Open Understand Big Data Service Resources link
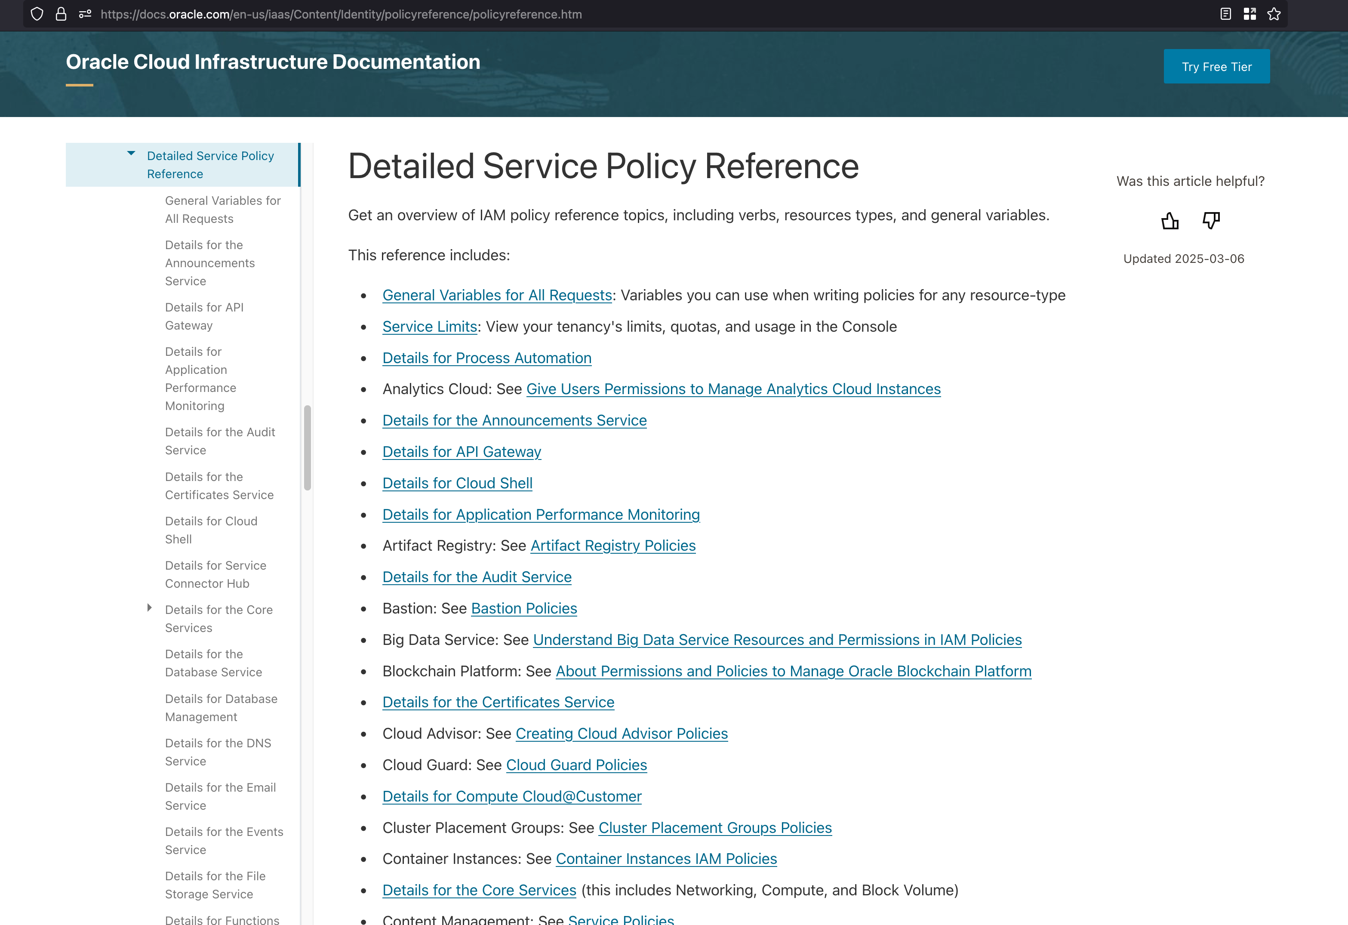This screenshot has height=925, width=1348. [x=777, y=639]
